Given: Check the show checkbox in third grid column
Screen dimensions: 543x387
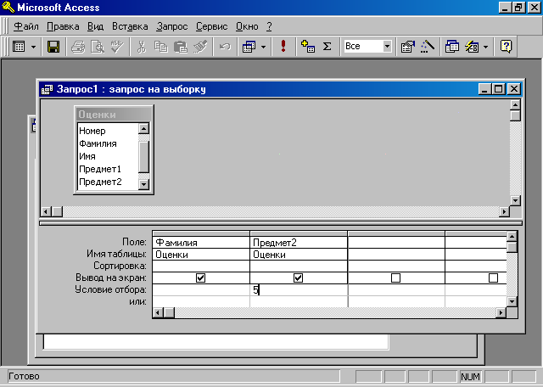Looking at the screenshot, I should pyautogui.click(x=396, y=278).
